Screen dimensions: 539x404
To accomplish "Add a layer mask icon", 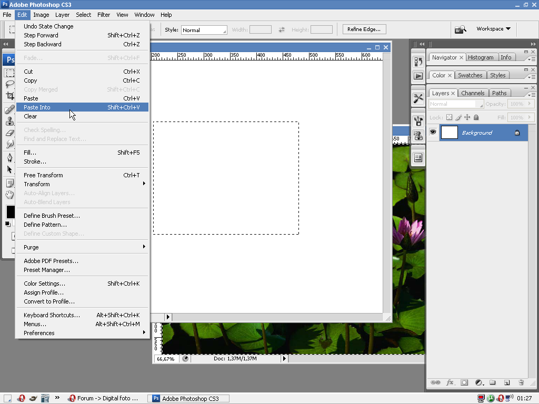I will pyautogui.click(x=464, y=382).
